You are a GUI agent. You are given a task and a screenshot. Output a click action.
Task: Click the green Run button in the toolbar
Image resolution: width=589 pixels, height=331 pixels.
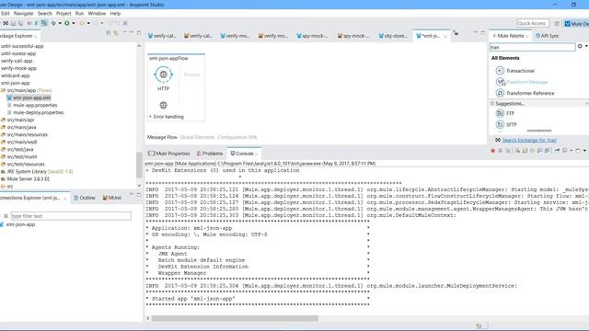[66, 23]
